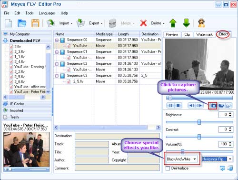Enable the Deinterlace checkbox
The height and width of the screenshot is (180, 238).
pyautogui.click(x=168, y=168)
